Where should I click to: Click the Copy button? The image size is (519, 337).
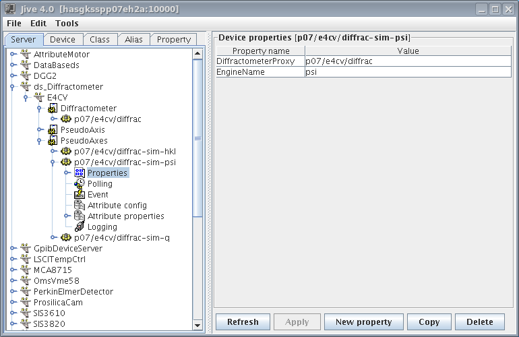(x=429, y=321)
